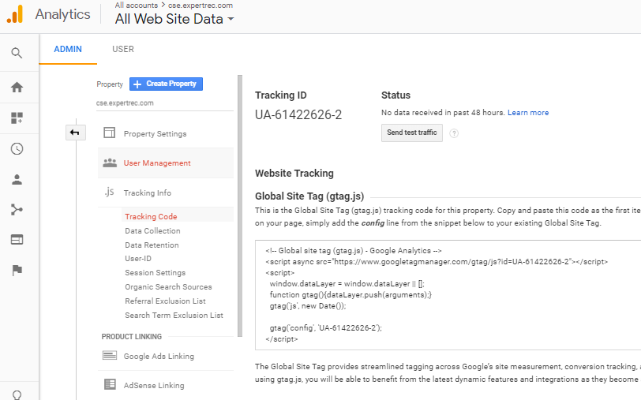The image size is (641, 400).
Task: Open Conversions reports flag icon
Action: (17, 270)
